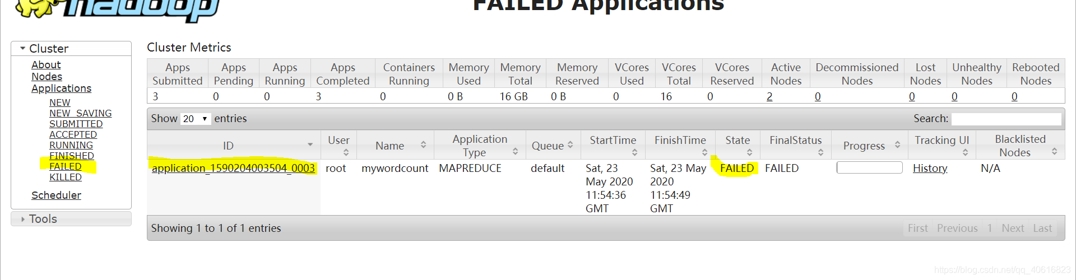This screenshot has height=280, width=1076.
Task: Open the History tracking link
Action: click(930, 168)
